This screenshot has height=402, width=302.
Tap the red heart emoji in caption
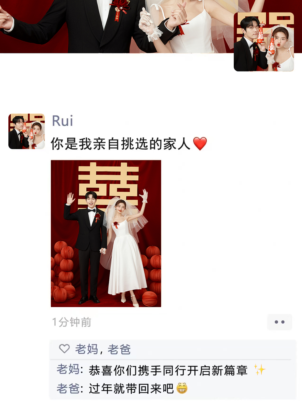click(200, 144)
